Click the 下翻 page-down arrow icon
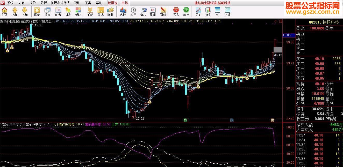The image size is (343, 167). coord(25,12)
